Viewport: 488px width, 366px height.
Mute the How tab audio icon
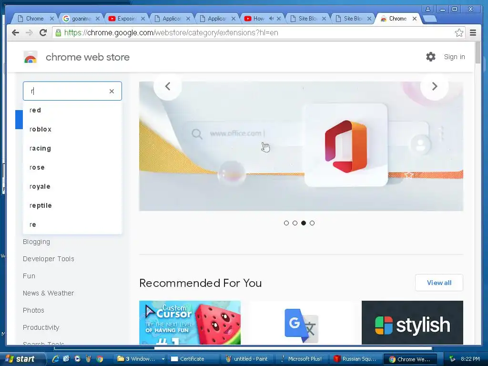coord(271,19)
